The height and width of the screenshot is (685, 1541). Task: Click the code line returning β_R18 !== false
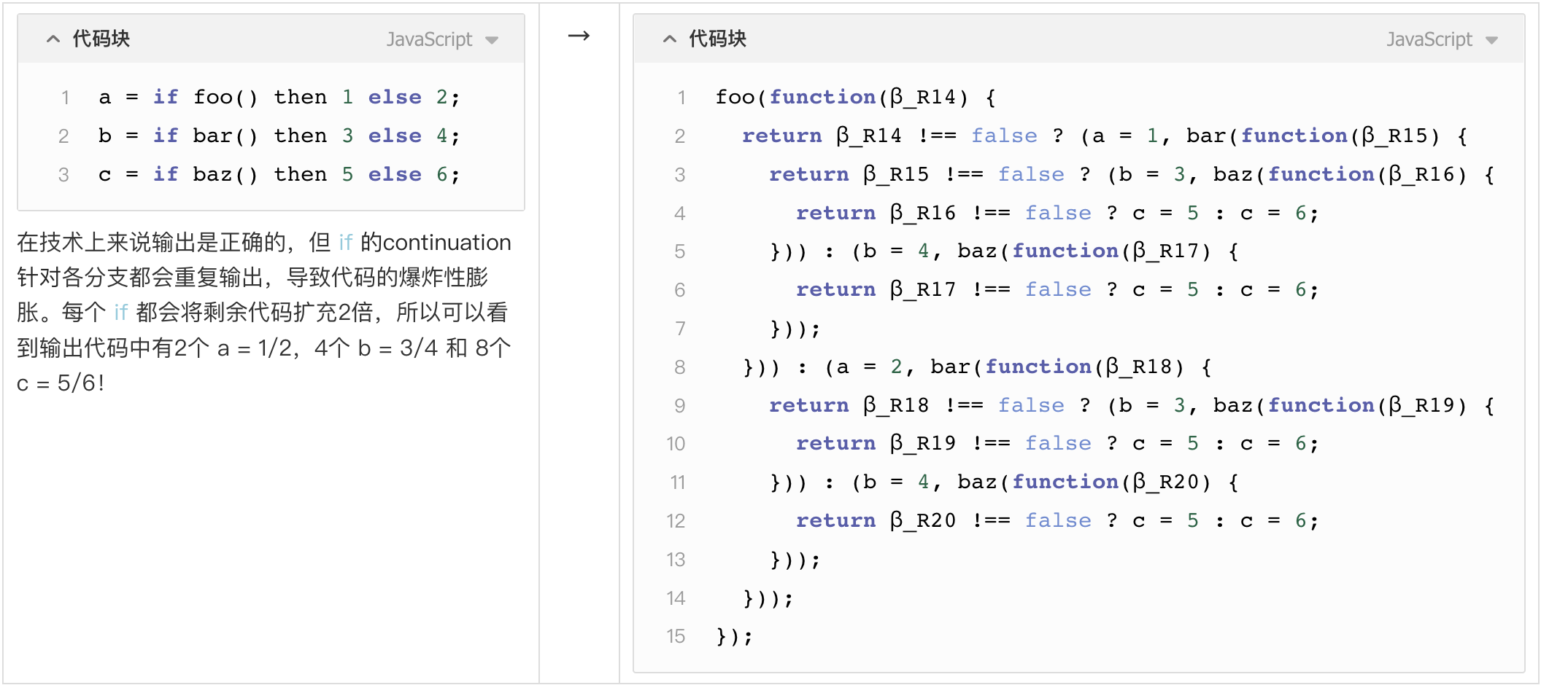1132,405
